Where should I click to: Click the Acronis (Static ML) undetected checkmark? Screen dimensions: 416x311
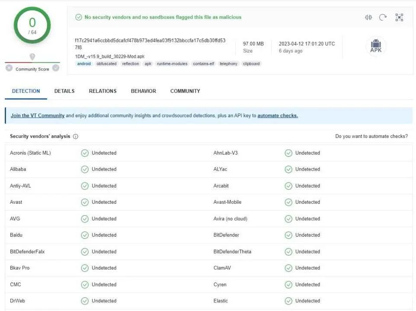85,153
